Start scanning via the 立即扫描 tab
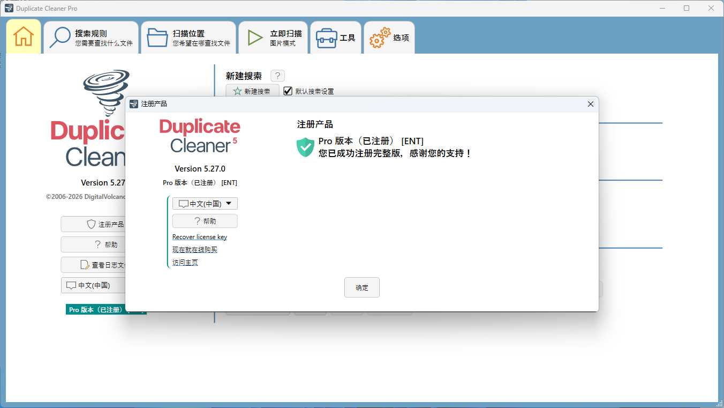The height and width of the screenshot is (408, 724). (x=273, y=38)
